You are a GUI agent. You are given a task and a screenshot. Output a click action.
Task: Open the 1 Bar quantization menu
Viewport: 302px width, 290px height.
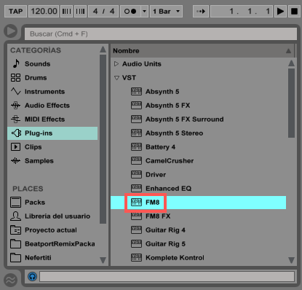click(x=166, y=12)
